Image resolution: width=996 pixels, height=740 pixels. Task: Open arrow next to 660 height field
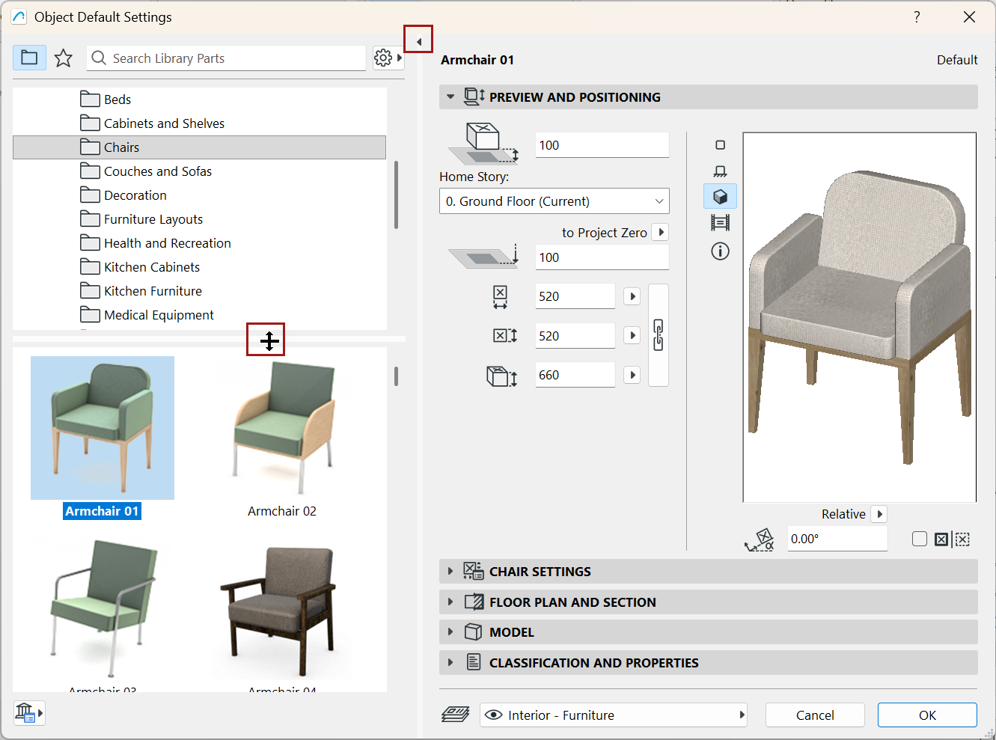pyautogui.click(x=632, y=375)
